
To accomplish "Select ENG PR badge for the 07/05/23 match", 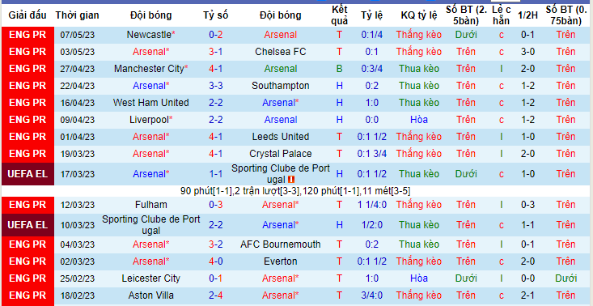I will pos(28,35).
